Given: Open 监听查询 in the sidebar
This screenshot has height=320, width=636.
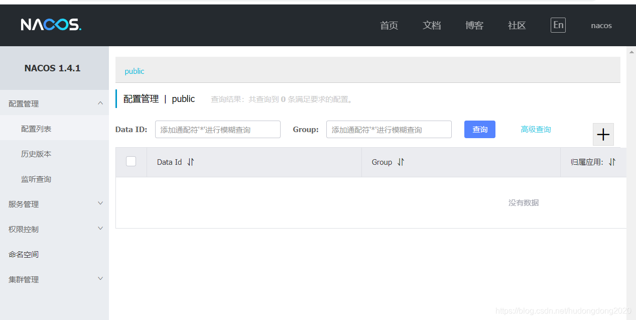Looking at the screenshot, I should 54,179.
